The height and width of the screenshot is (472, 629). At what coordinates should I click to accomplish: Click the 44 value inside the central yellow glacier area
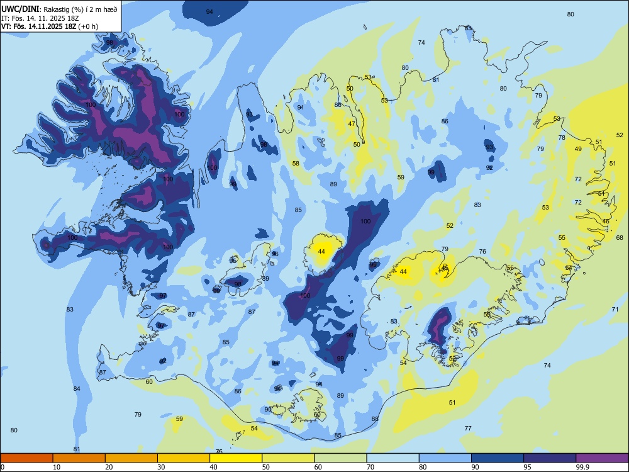321,252
